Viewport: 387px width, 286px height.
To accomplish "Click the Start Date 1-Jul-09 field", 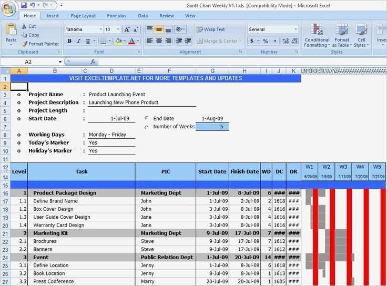I will click(111, 118).
